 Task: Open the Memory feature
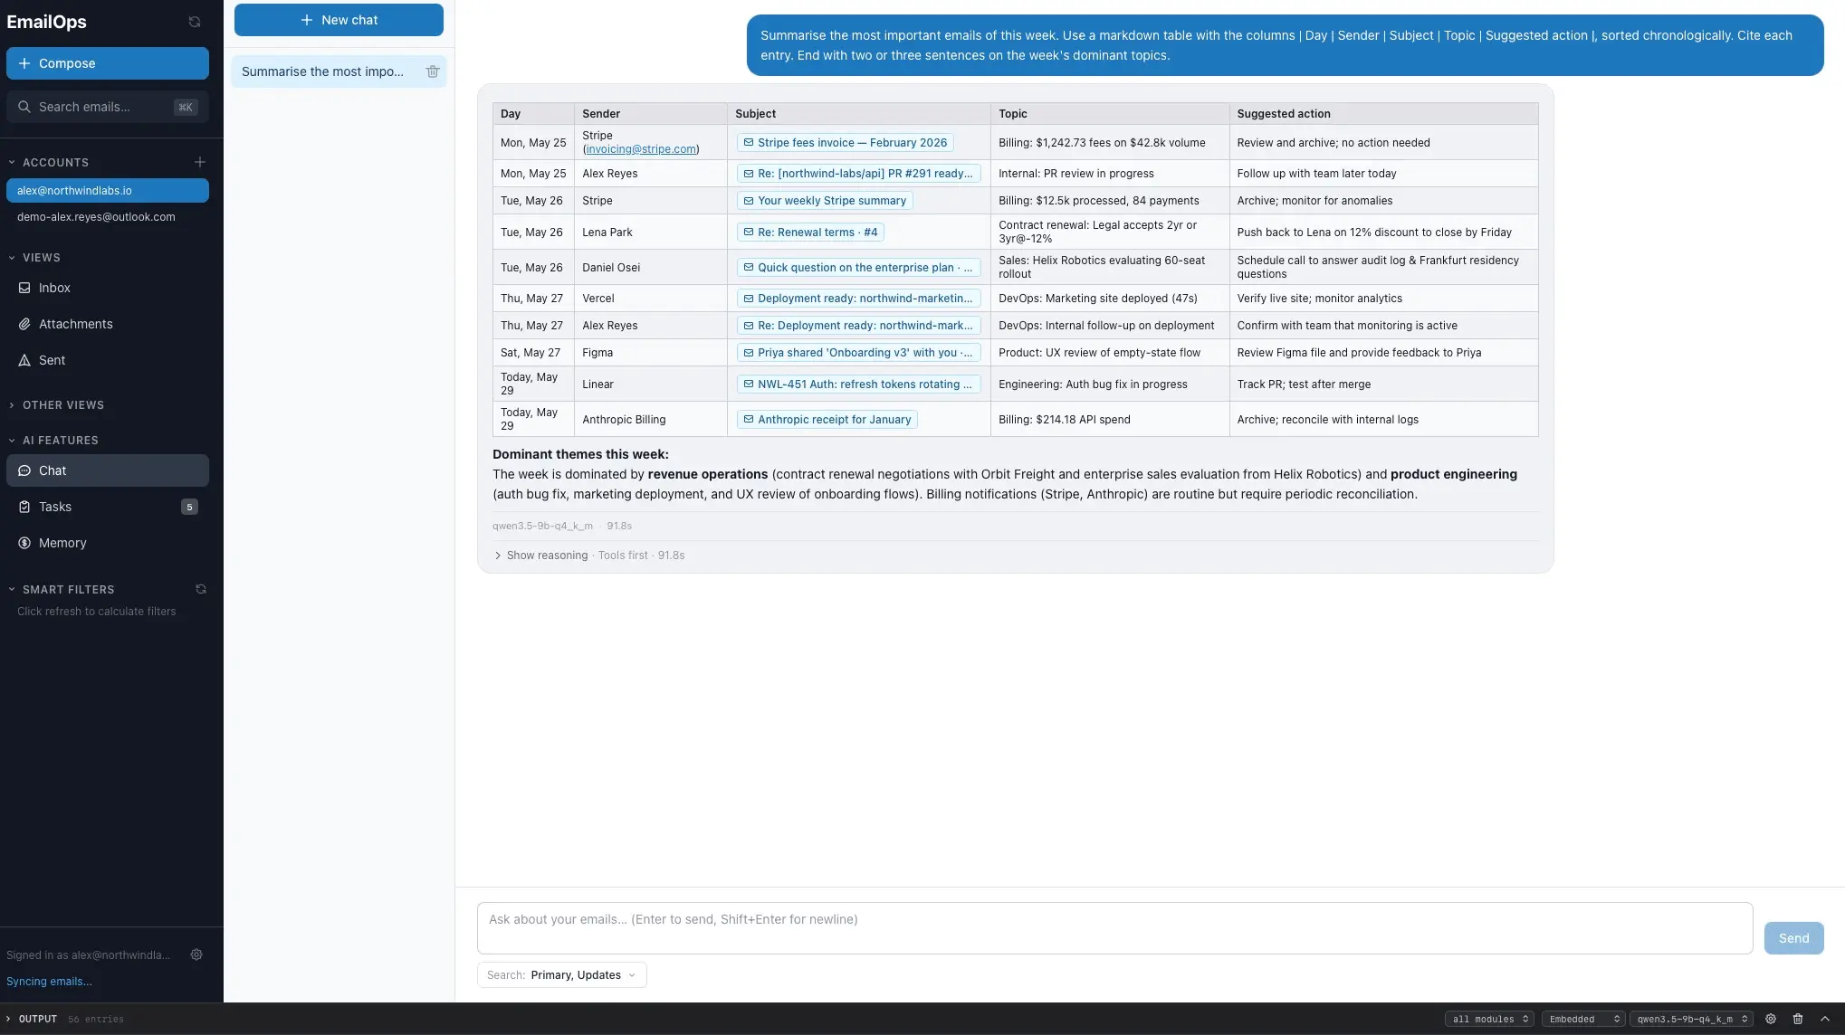coord(108,543)
